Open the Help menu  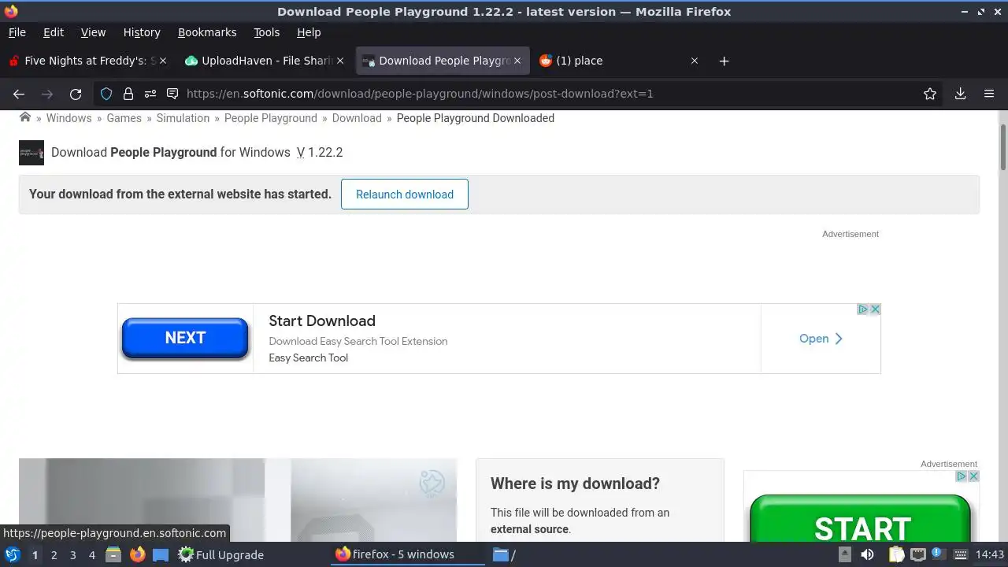(x=309, y=32)
